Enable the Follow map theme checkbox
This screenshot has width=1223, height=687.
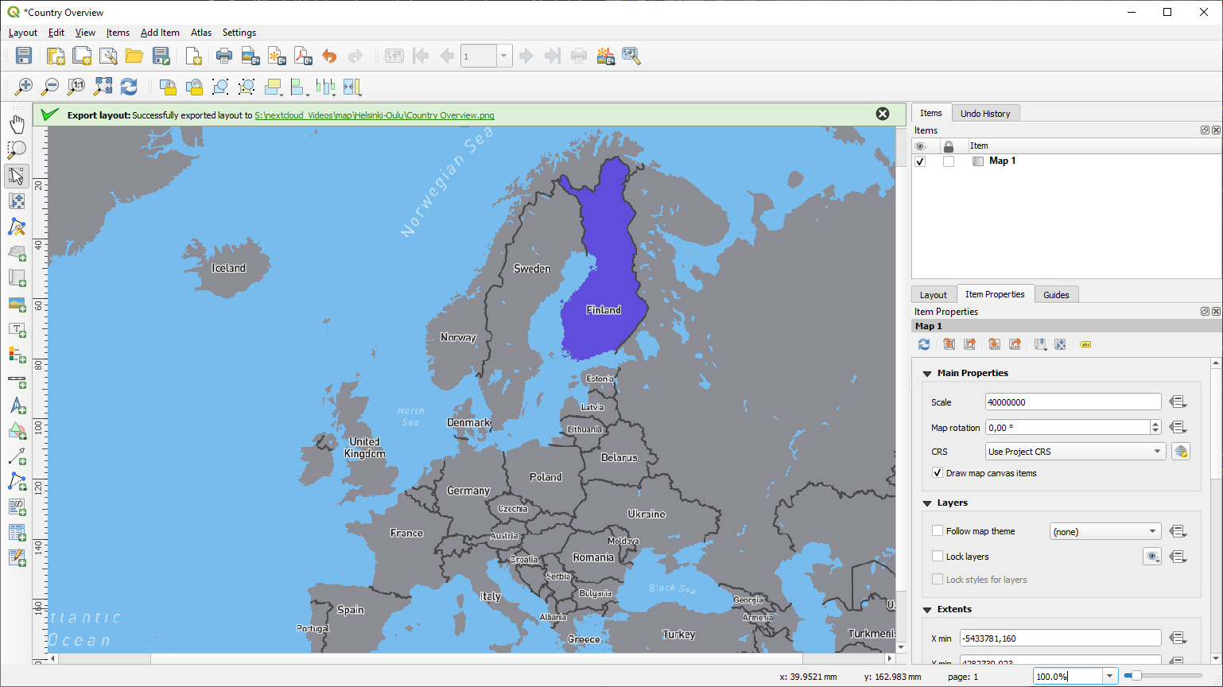(938, 530)
